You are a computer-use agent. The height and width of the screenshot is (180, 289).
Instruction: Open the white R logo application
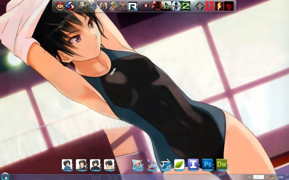pos(132,6)
